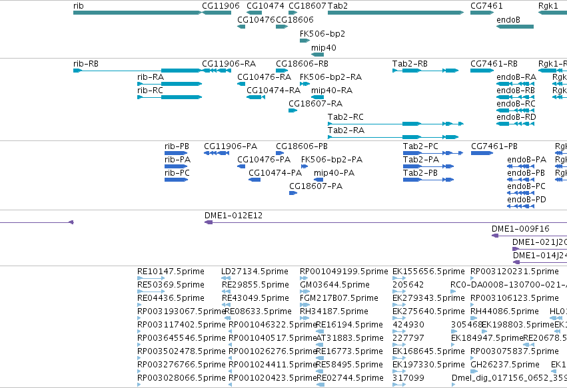Select the Tab2-RC transcript
Screen dimensions: 567x388
(396, 124)
